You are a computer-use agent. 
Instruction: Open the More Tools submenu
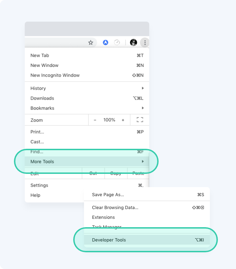(x=87, y=161)
